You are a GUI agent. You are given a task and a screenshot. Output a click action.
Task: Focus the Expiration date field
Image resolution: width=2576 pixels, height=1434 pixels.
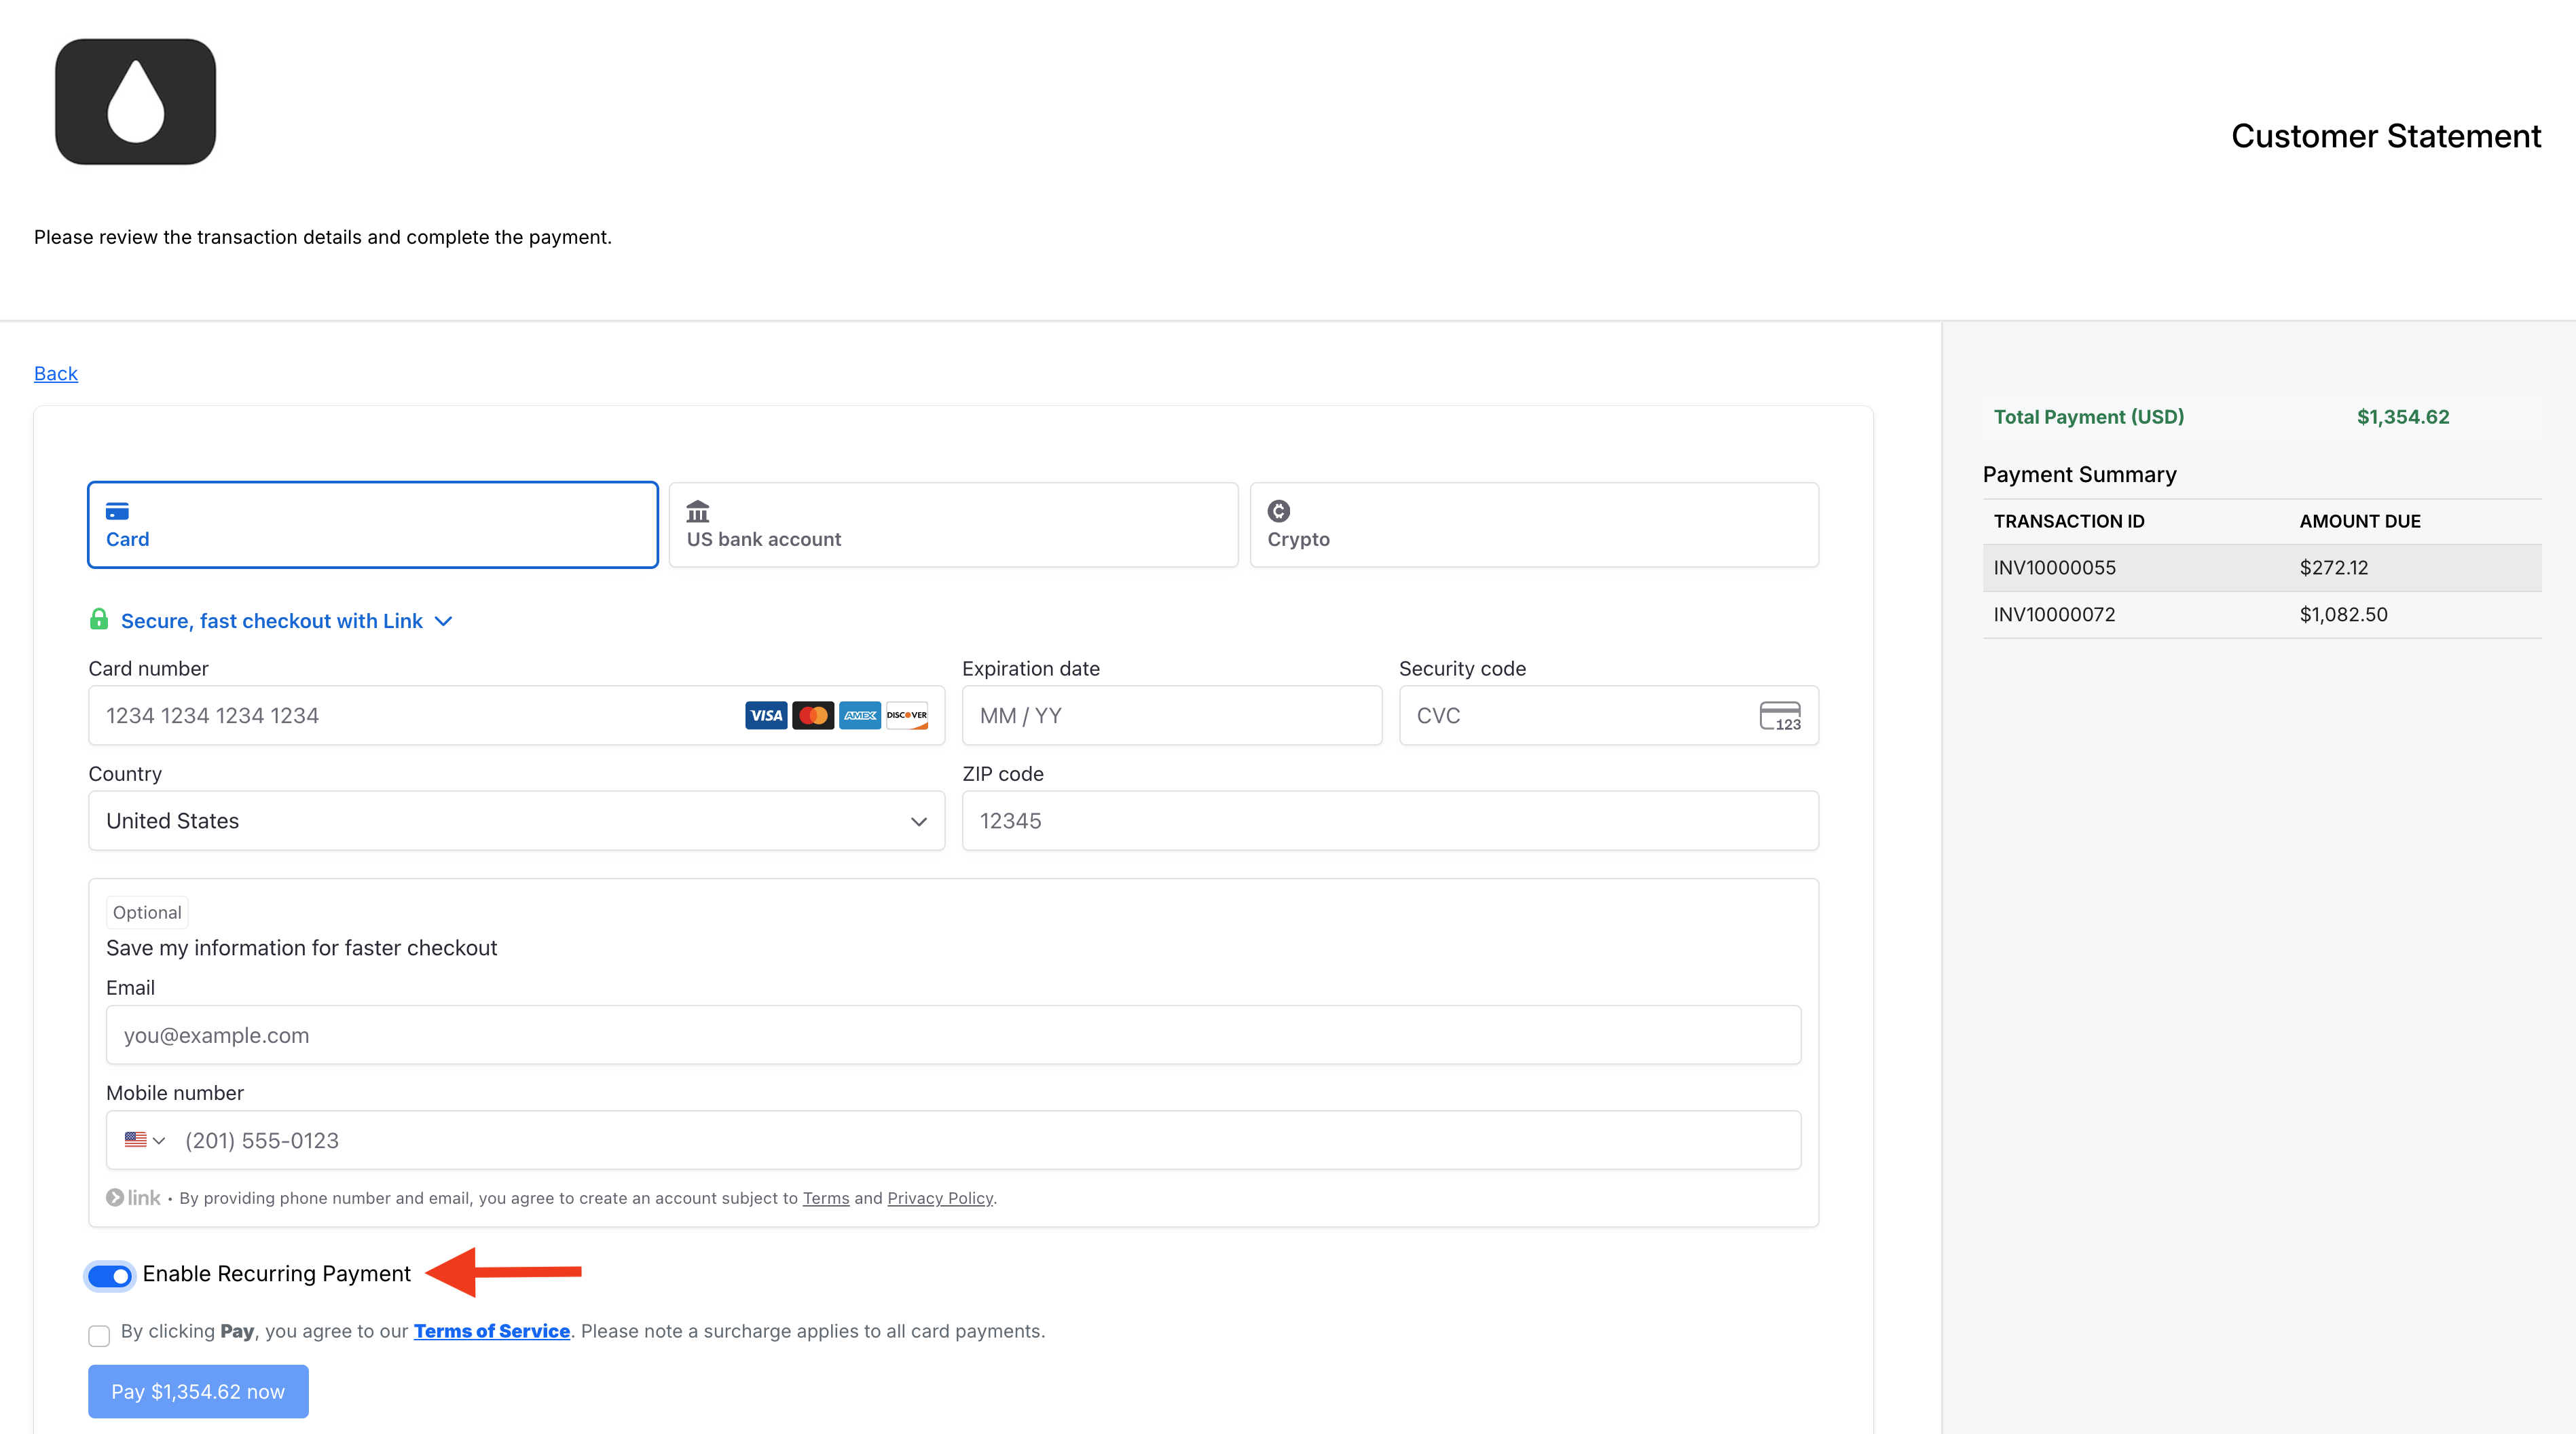pyautogui.click(x=1172, y=715)
